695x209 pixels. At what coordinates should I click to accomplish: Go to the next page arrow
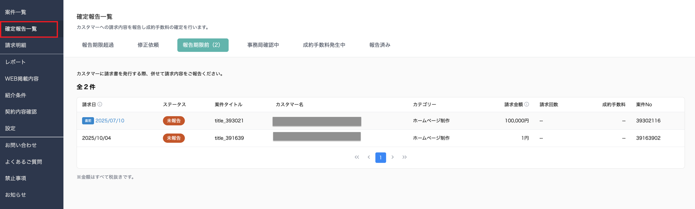click(x=393, y=157)
